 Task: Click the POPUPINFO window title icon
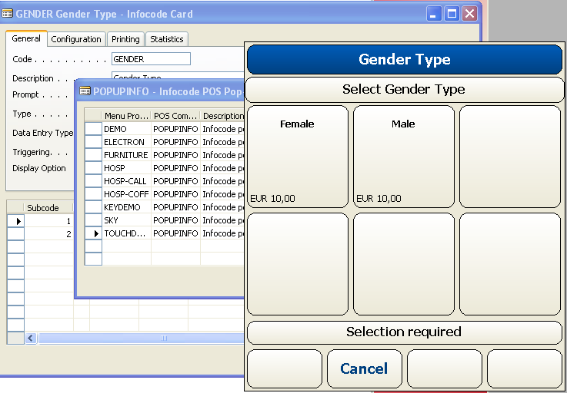click(x=85, y=91)
